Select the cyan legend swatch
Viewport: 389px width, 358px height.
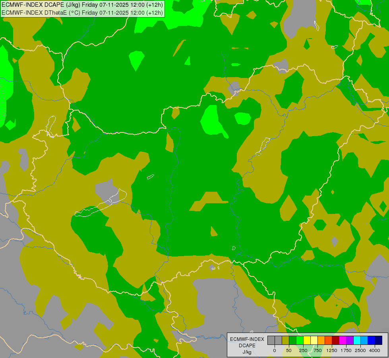(x=357, y=340)
